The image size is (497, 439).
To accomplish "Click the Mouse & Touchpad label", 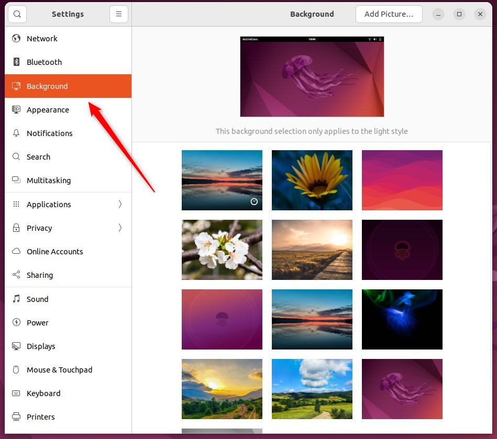I will click(59, 369).
